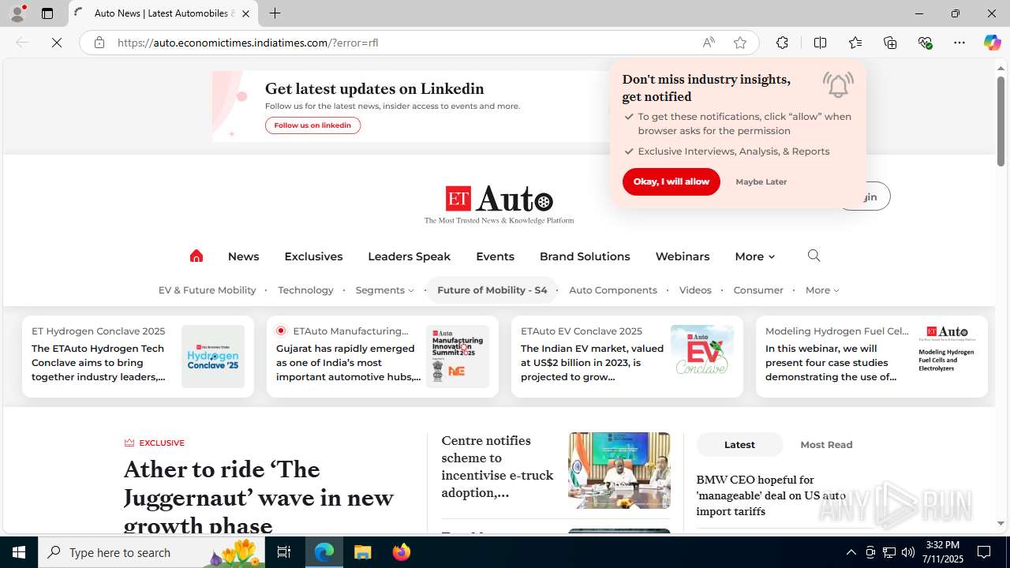Expand the More main navigation dropdown
Screen dimensions: 1010x568
coord(754,256)
